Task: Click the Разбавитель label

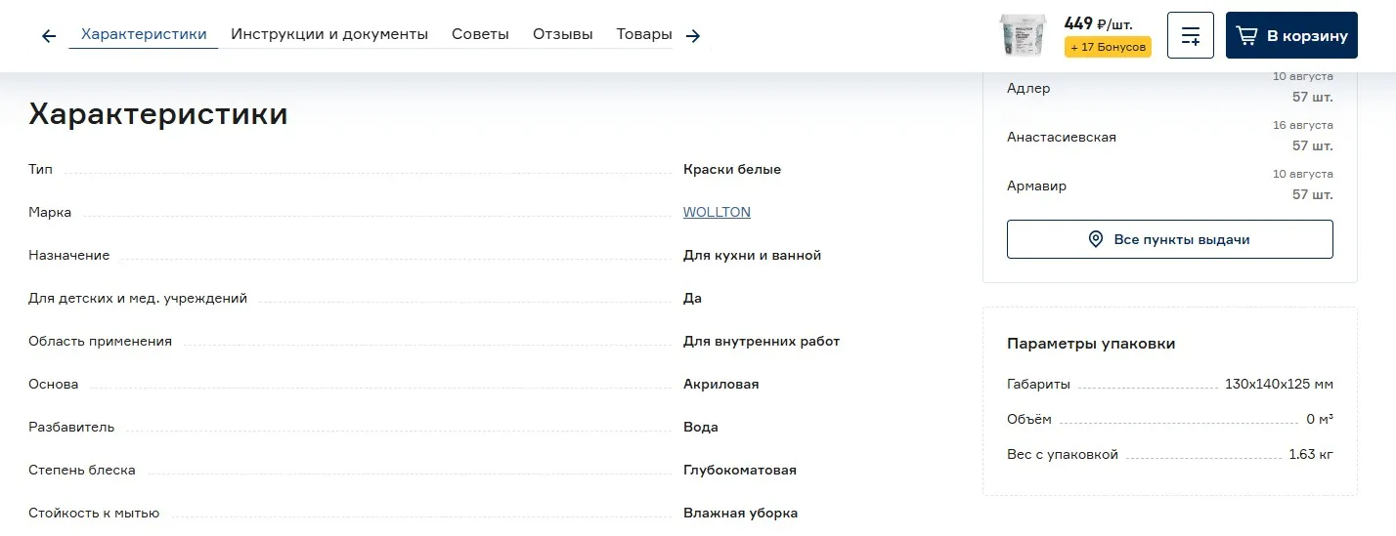Action: 71,427
